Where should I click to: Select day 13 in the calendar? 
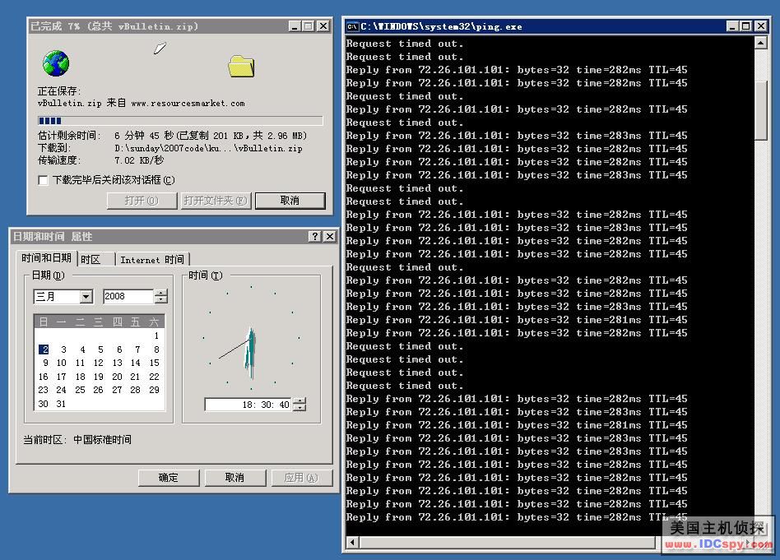tap(118, 363)
